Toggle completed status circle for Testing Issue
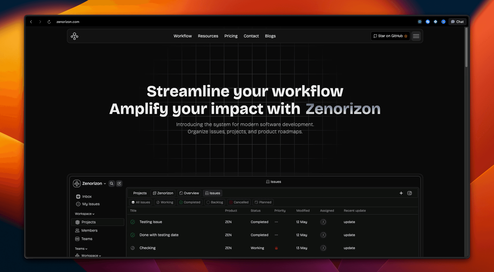The width and height of the screenshot is (494, 272). pyautogui.click(x=133, y=222)
